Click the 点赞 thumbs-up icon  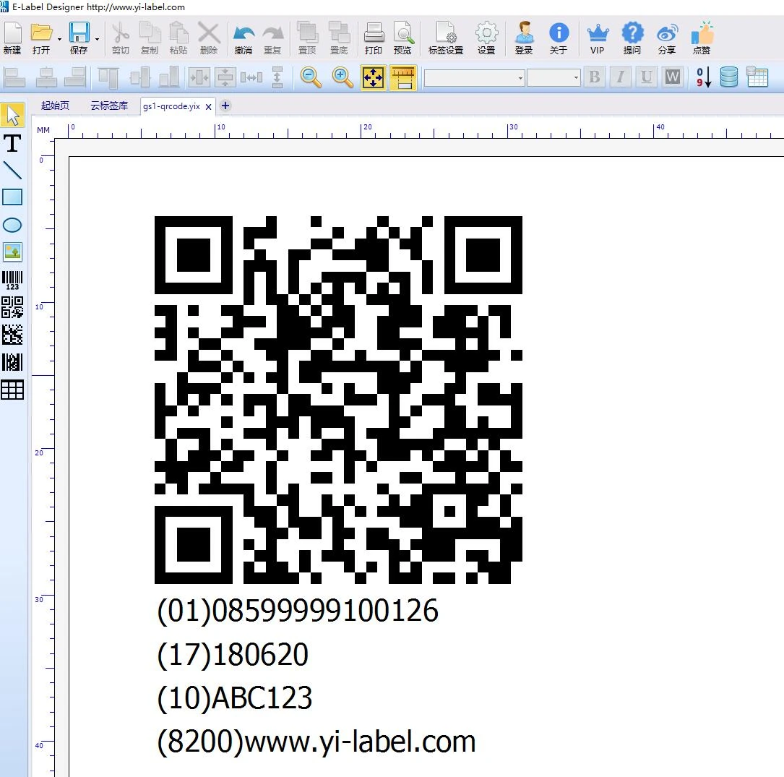pos(702,38)
